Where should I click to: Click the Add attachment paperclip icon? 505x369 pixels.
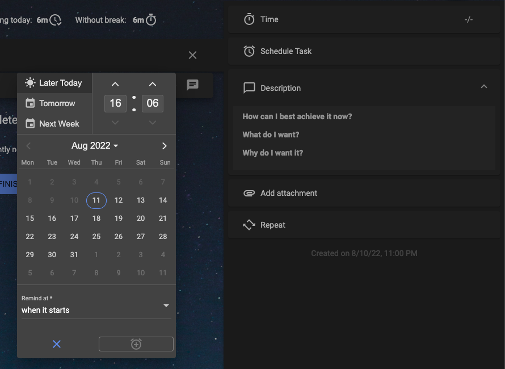click(249, 192)
